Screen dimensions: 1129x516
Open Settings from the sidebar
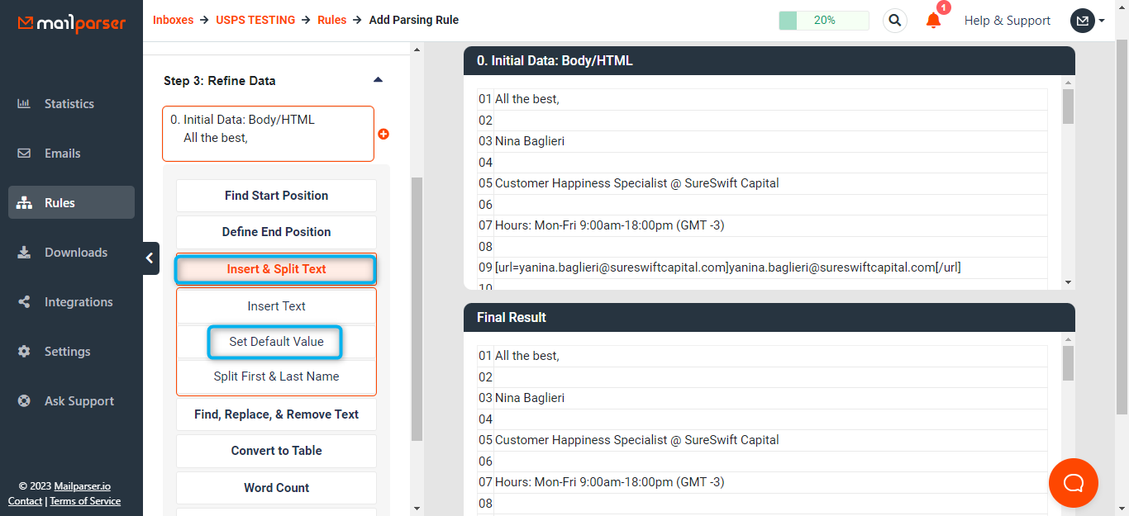67,351
